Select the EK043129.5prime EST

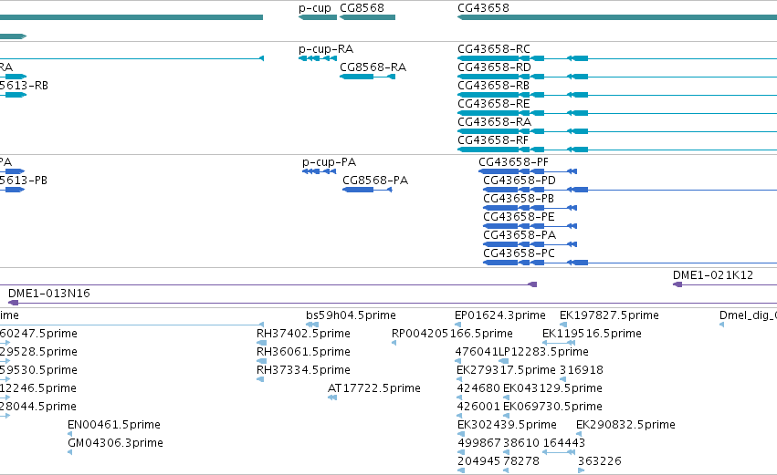pos(552,389)
